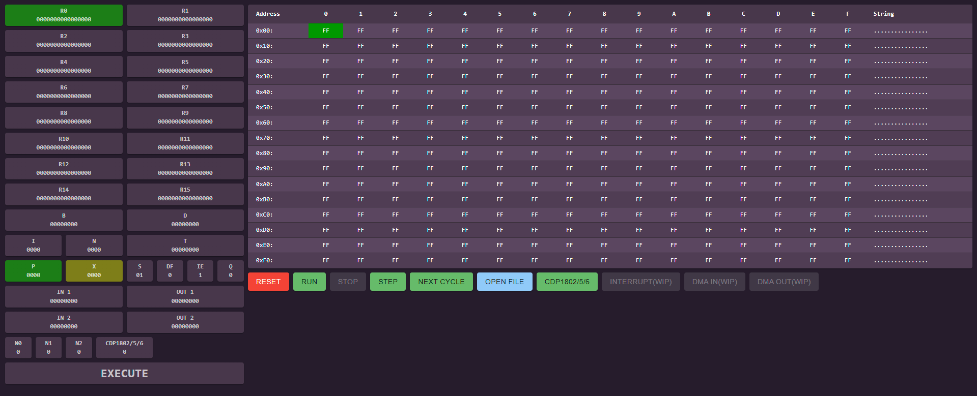Select highlighted memory cell at 0x00
This screenshot has height=396, width=977.
(x=326, y=31)
